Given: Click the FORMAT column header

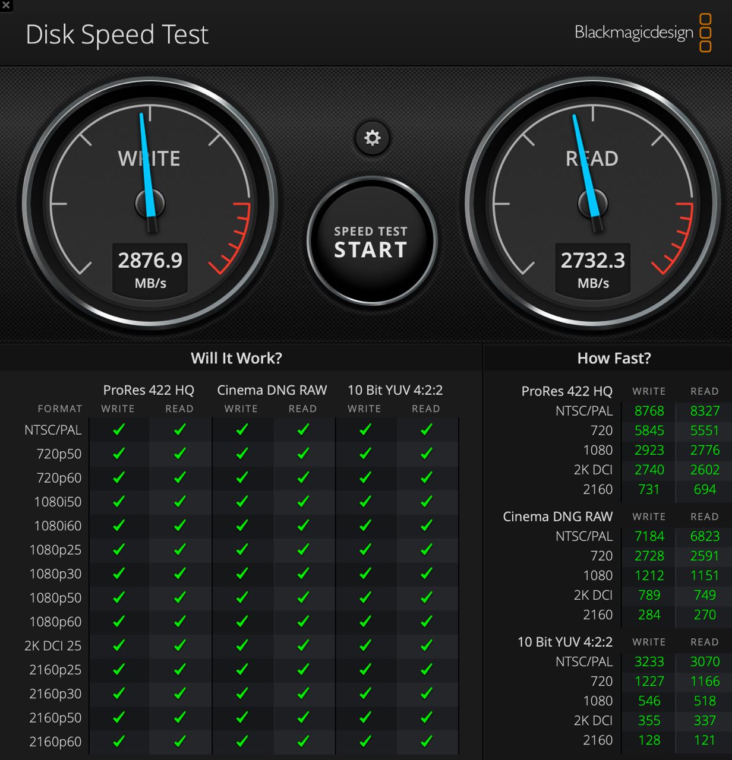Looking at the screenshot, I should click(60, 408).
